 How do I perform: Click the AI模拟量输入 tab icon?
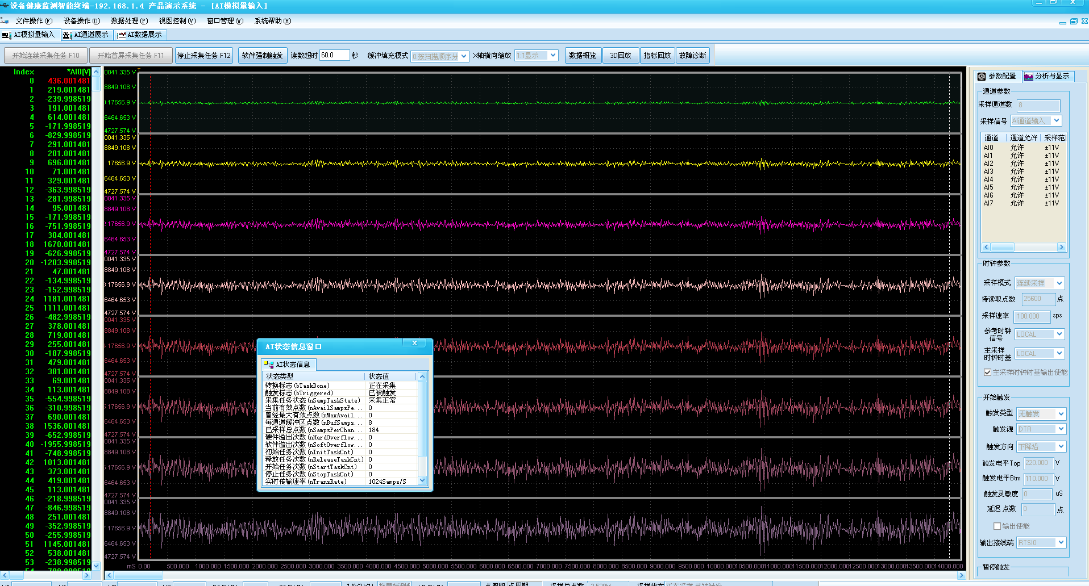click(x=7, y=35)
